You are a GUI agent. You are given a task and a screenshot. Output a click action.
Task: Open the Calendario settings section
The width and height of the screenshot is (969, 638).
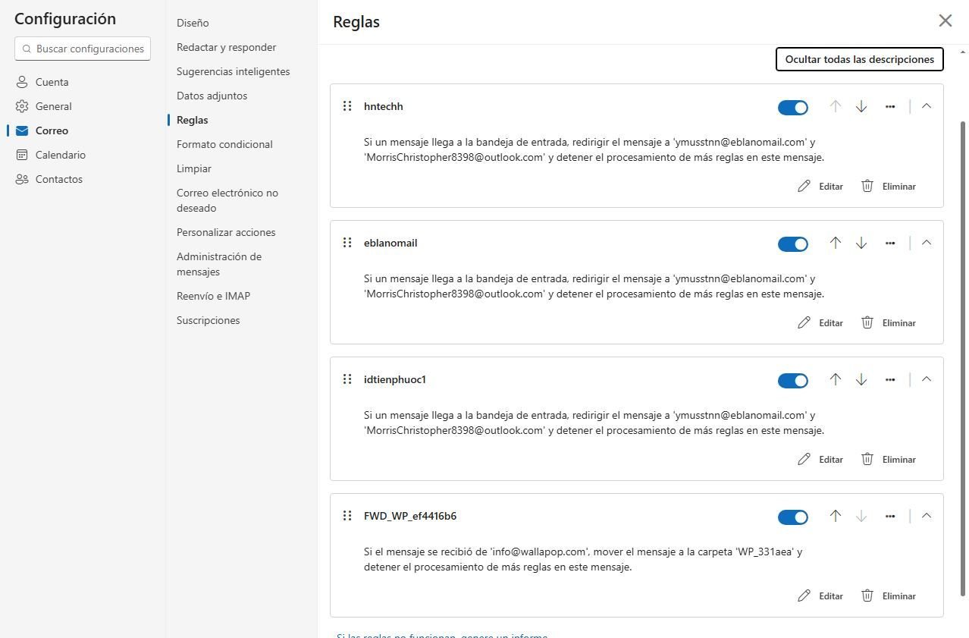(60, 154)
